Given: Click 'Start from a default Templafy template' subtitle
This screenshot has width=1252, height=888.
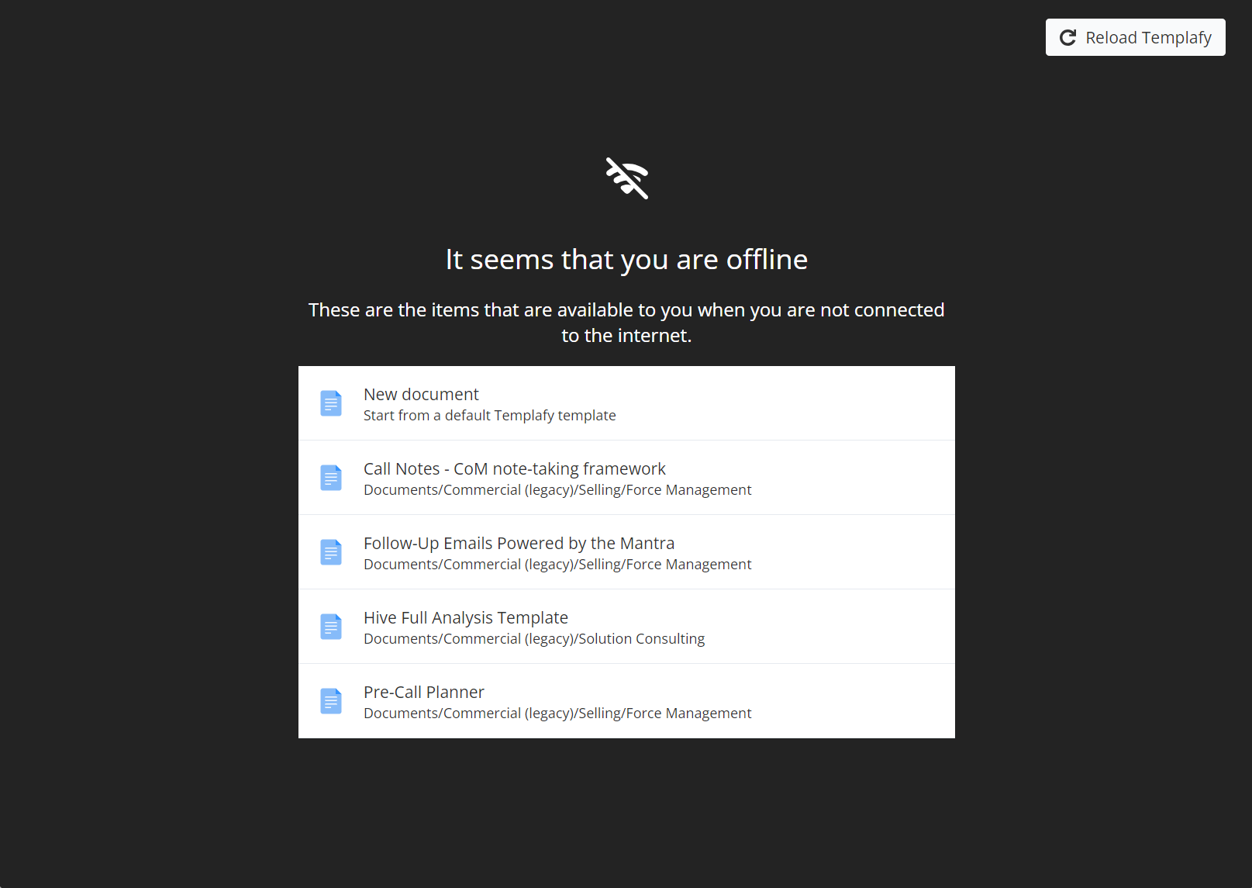Looking at the screenshot, I should pos(490,416).
